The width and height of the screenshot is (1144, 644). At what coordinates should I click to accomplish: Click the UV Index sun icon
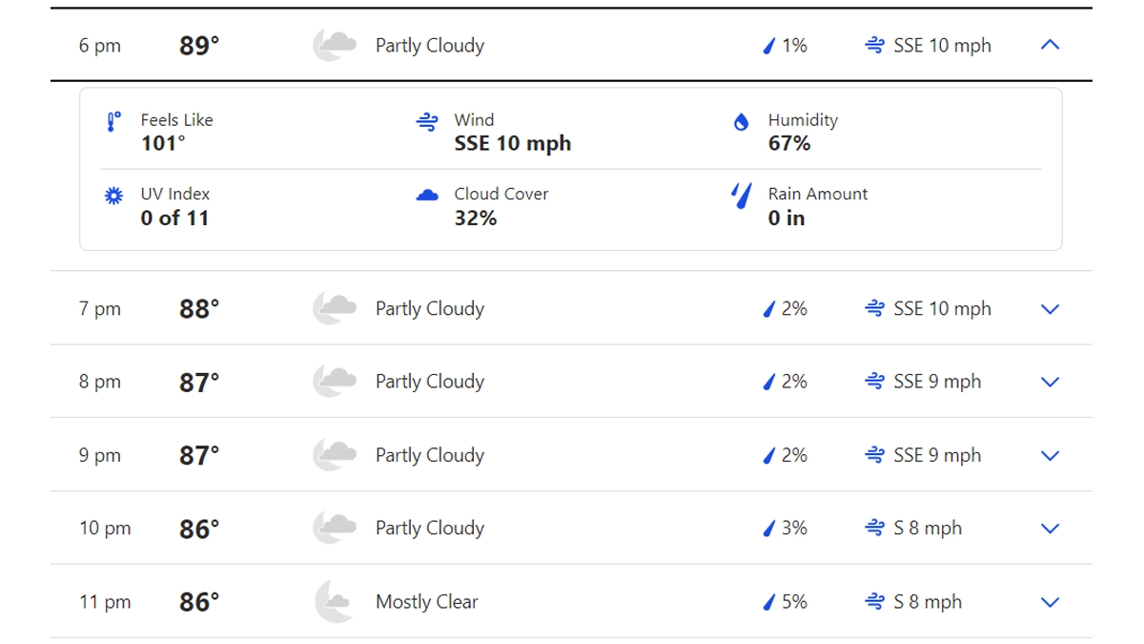(113, 196)
